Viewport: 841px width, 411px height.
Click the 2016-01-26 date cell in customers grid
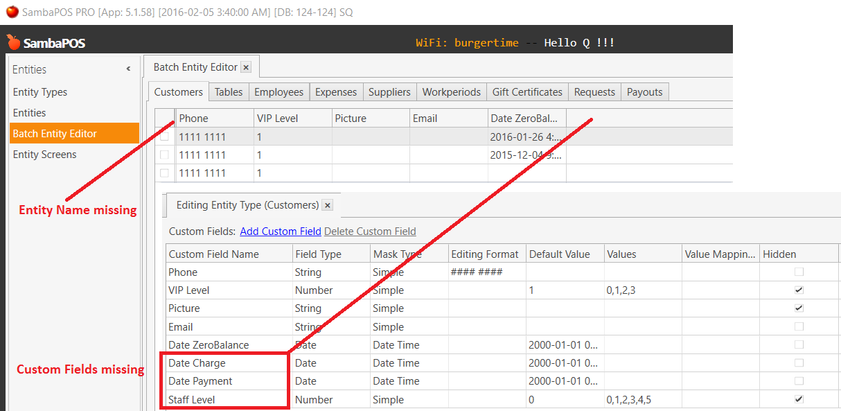click(527, 137)
